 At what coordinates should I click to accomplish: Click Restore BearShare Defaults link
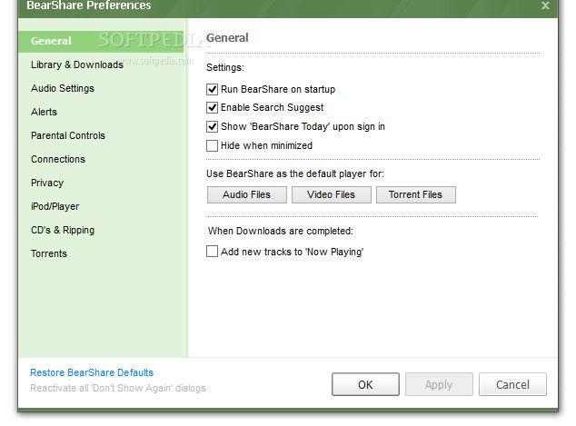coord(92,372)
